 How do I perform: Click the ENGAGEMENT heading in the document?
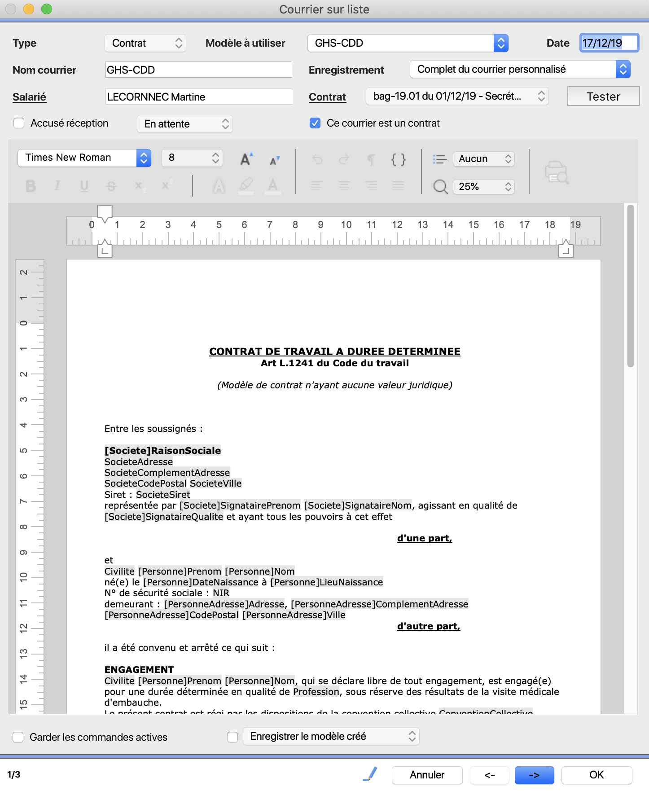click(139, 670)
